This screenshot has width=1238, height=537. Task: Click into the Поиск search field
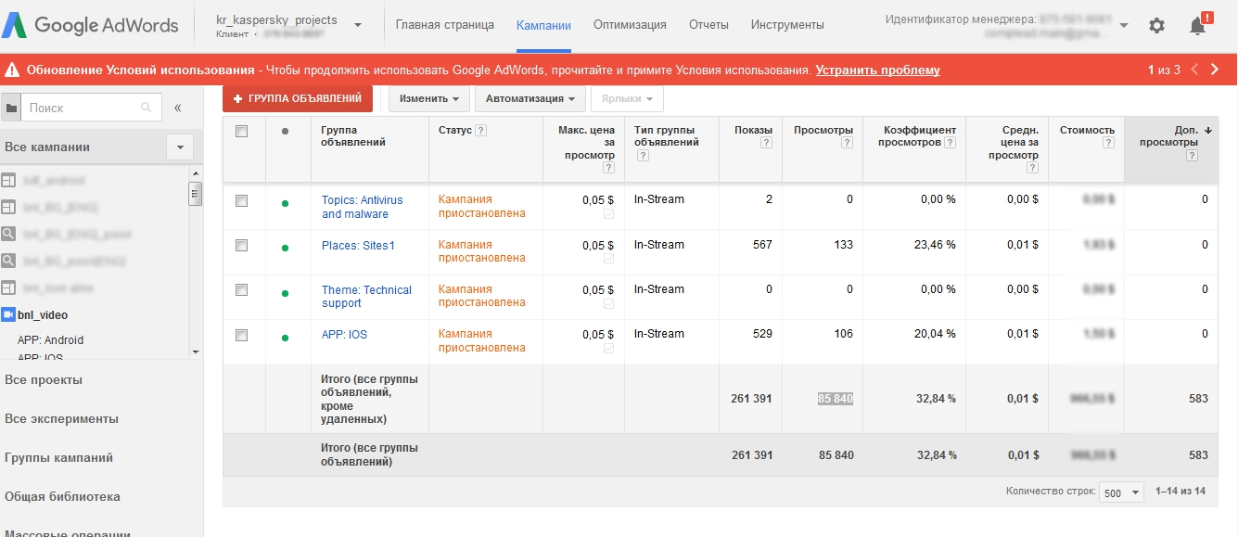click(82, 108)
